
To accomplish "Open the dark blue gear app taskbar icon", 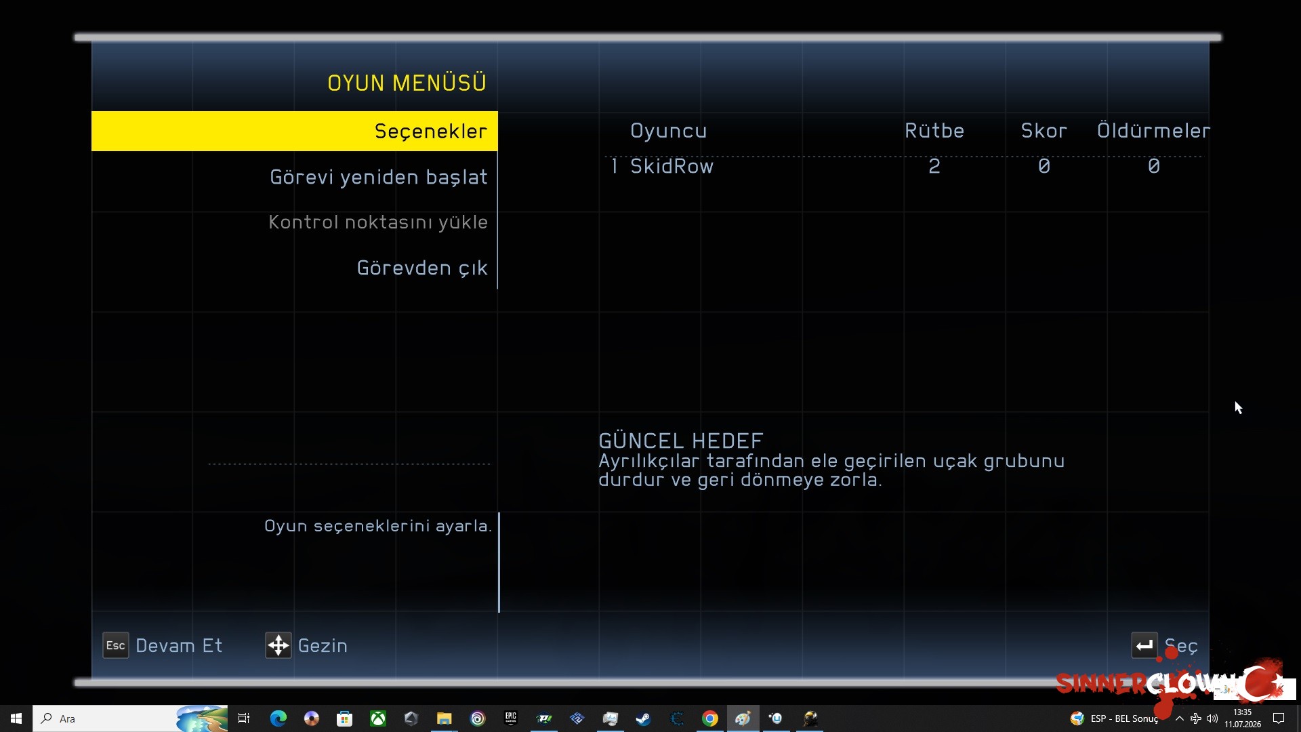I will (677, 718).
